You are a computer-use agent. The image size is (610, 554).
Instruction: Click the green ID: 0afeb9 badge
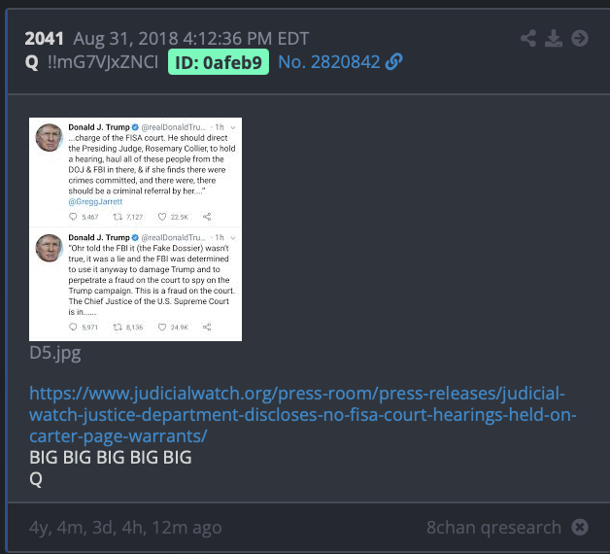click(219, 62)
